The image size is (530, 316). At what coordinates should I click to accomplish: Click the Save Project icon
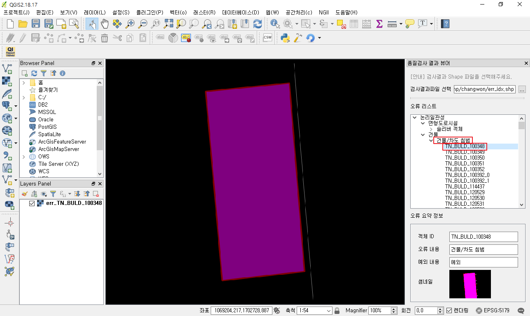coord(36,24)
